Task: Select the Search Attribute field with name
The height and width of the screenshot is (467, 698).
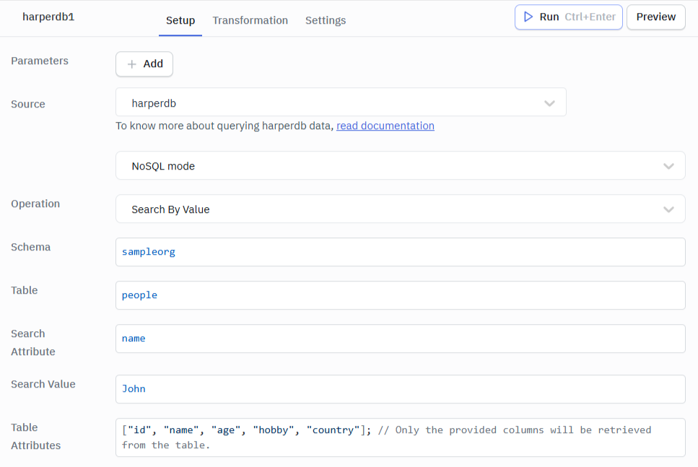Action: pos(400,339)
